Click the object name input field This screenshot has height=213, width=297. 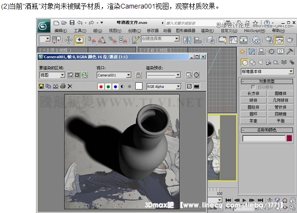point(263,138)
